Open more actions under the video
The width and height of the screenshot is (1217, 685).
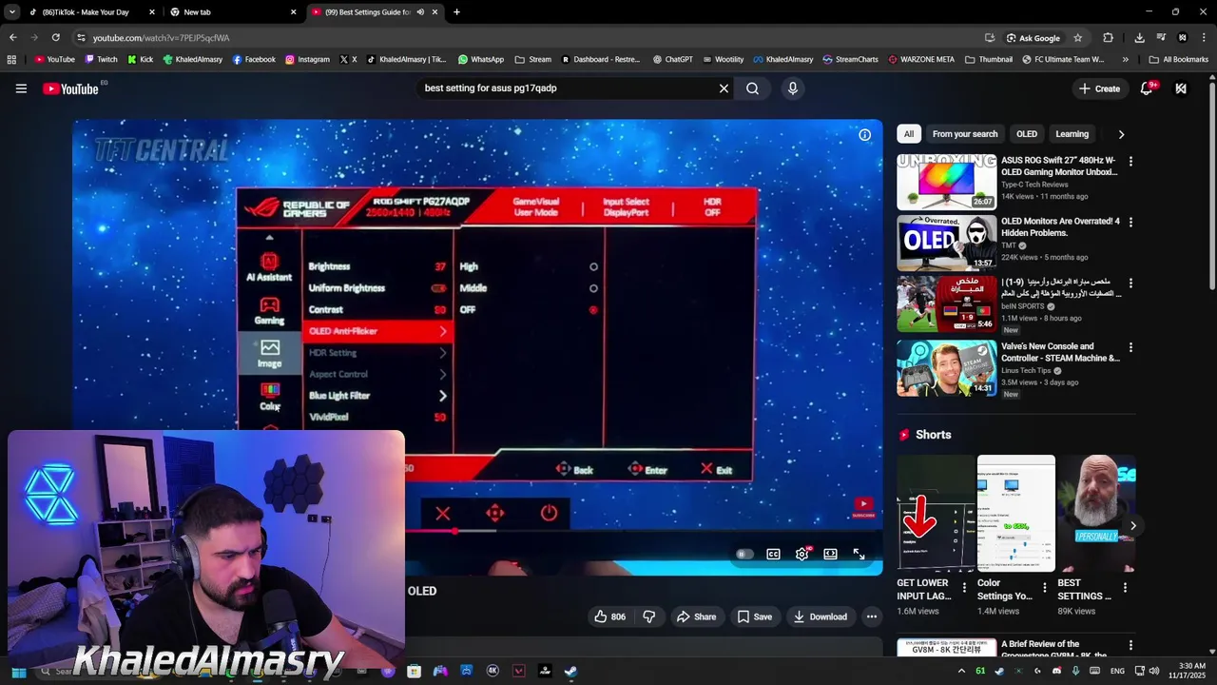[871, 616]
